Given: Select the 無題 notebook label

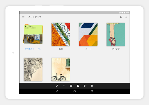Looking at the screenshot, I should 61,49.
